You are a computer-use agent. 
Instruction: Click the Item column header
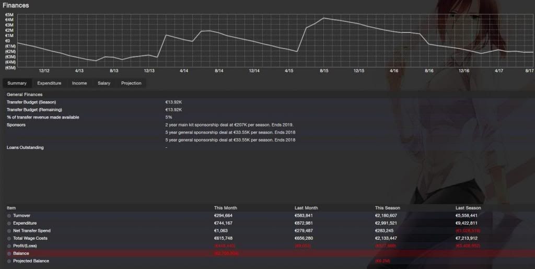click(11, 208)
